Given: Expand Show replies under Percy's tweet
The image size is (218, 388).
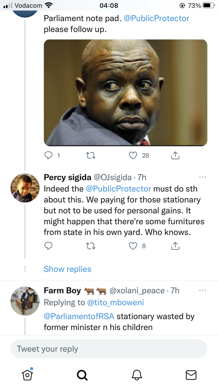Looking at the screenshot, I should [x=68, y=269].
